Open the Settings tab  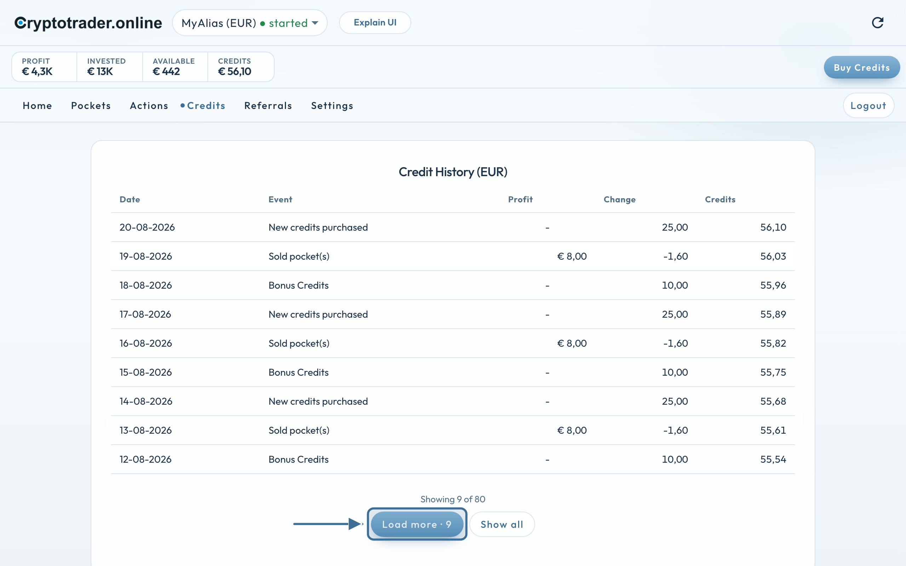pyautogui.click(x=332, y=105)
